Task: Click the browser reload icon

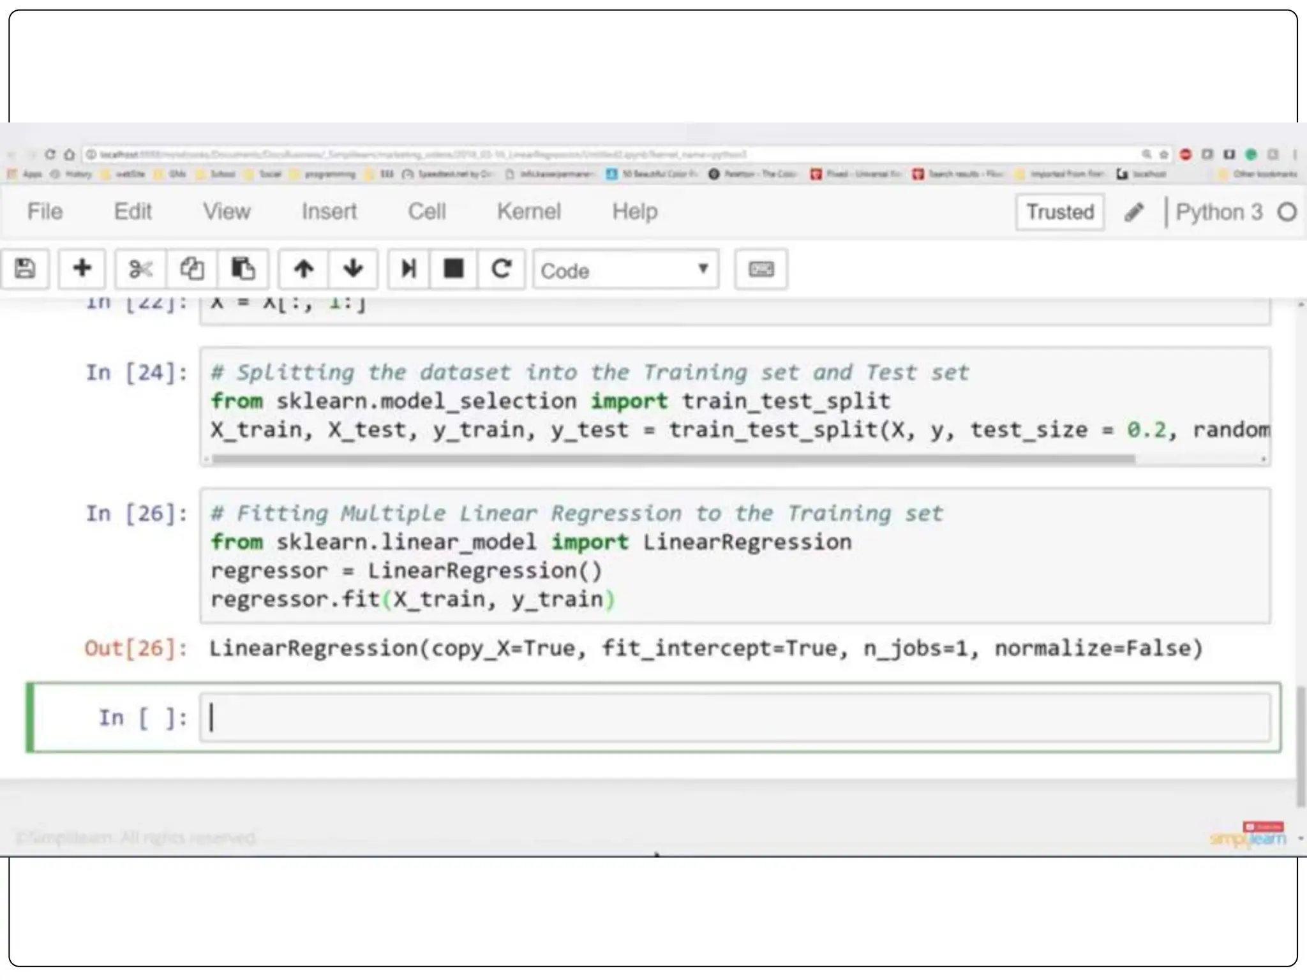Action: (50, 154)
